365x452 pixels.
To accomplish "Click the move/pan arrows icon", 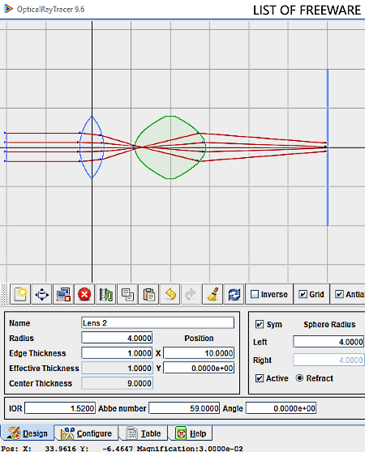I will [x=42, y=294].
